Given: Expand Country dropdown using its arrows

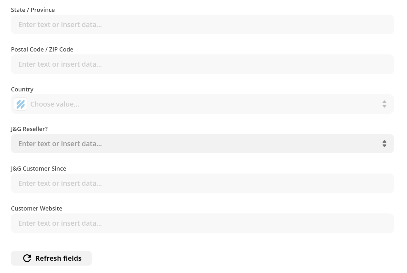Looking at the screenshot, I should coord(384,104).
